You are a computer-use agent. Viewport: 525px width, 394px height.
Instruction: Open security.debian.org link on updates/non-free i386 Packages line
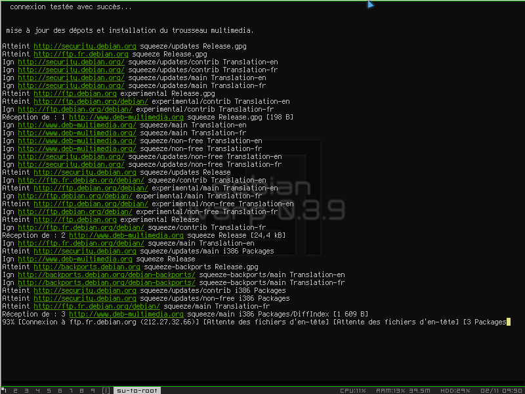pos(85,298)
